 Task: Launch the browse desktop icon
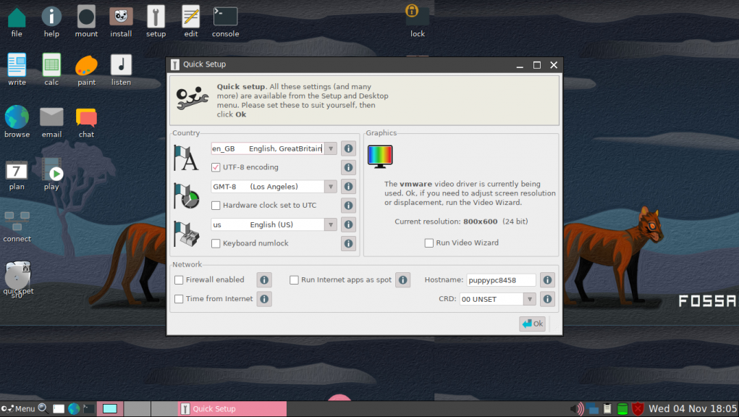coord(17,122)
